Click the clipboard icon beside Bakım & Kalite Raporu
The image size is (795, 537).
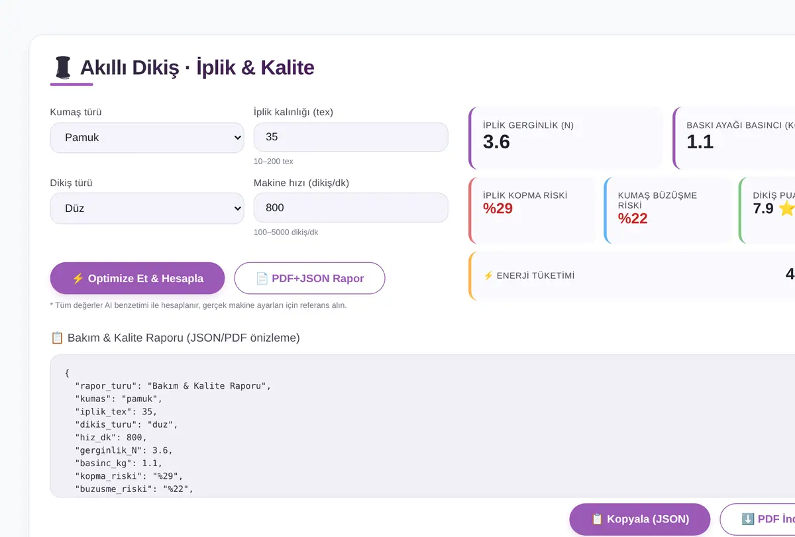tap(57, 338)
